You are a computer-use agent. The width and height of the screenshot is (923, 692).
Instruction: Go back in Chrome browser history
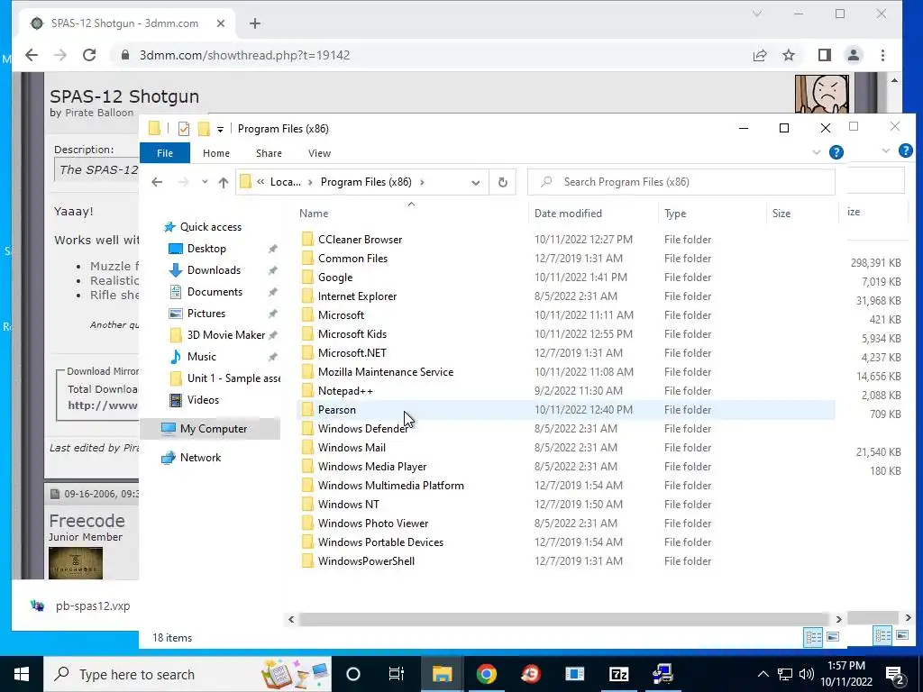(32, 55)
